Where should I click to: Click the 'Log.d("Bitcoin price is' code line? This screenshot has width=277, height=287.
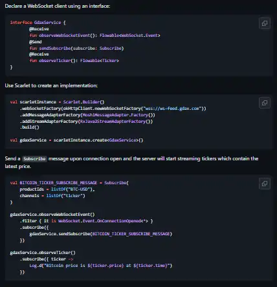click(101, 266)
